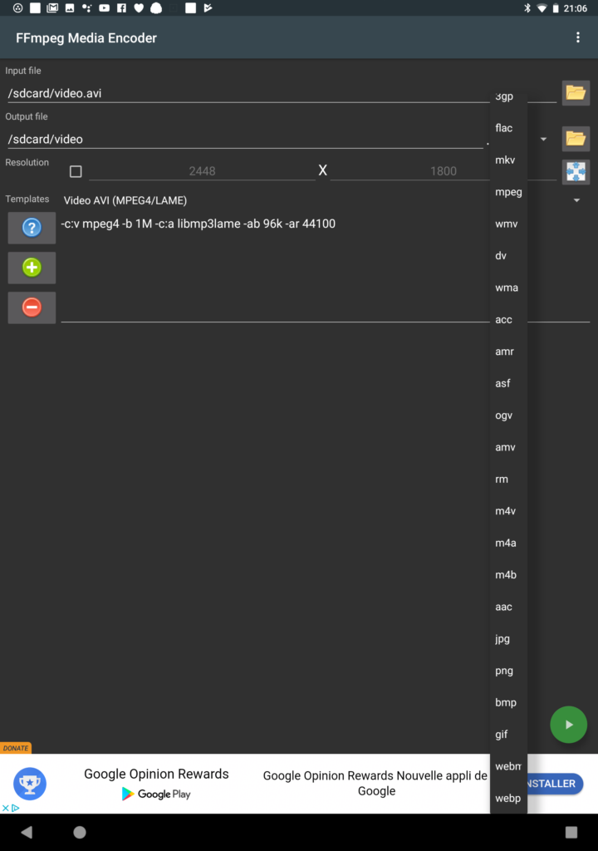Enable the custom resolution checkbox

76,171
